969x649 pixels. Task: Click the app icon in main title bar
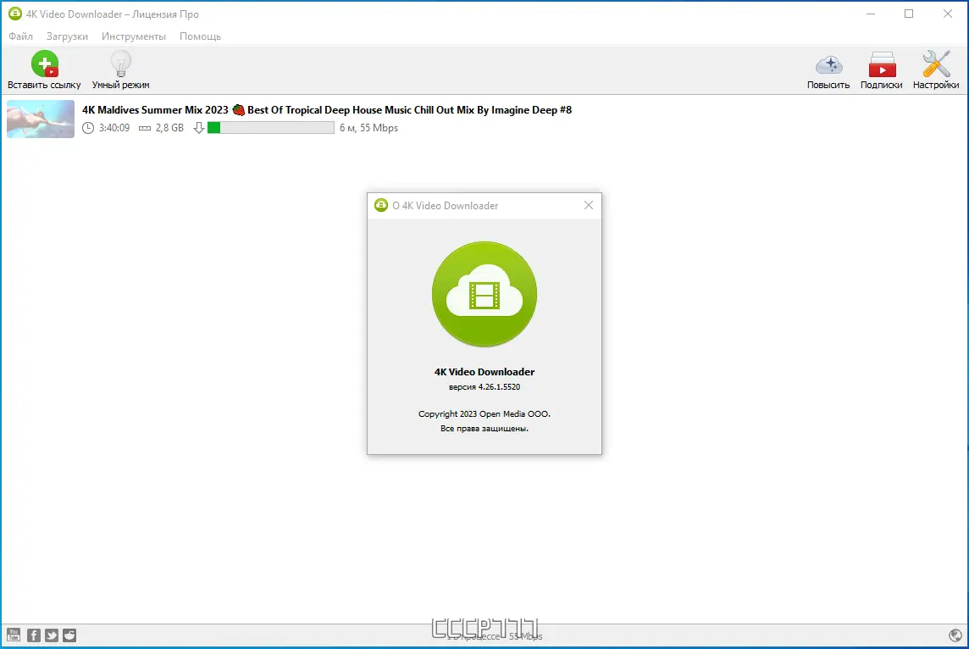15,14
